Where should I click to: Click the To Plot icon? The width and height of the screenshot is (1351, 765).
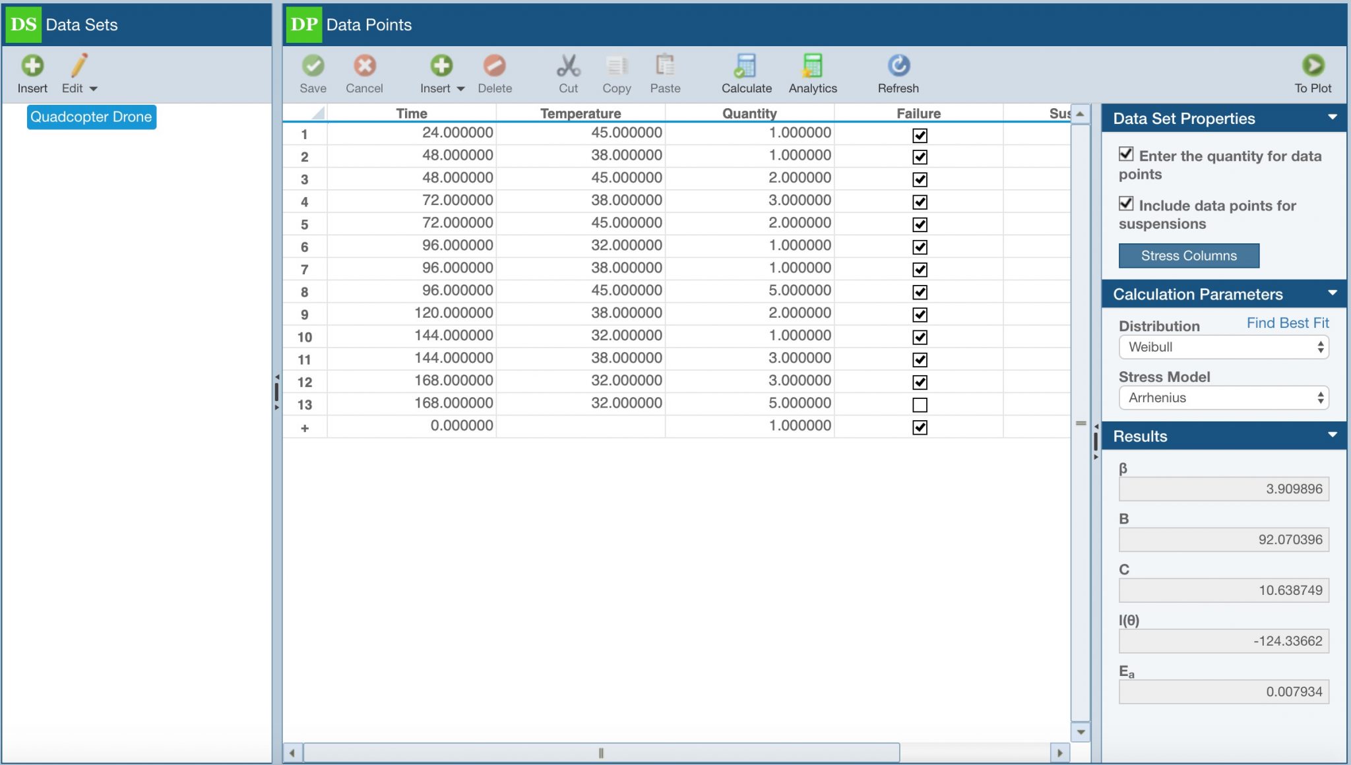1313,66
